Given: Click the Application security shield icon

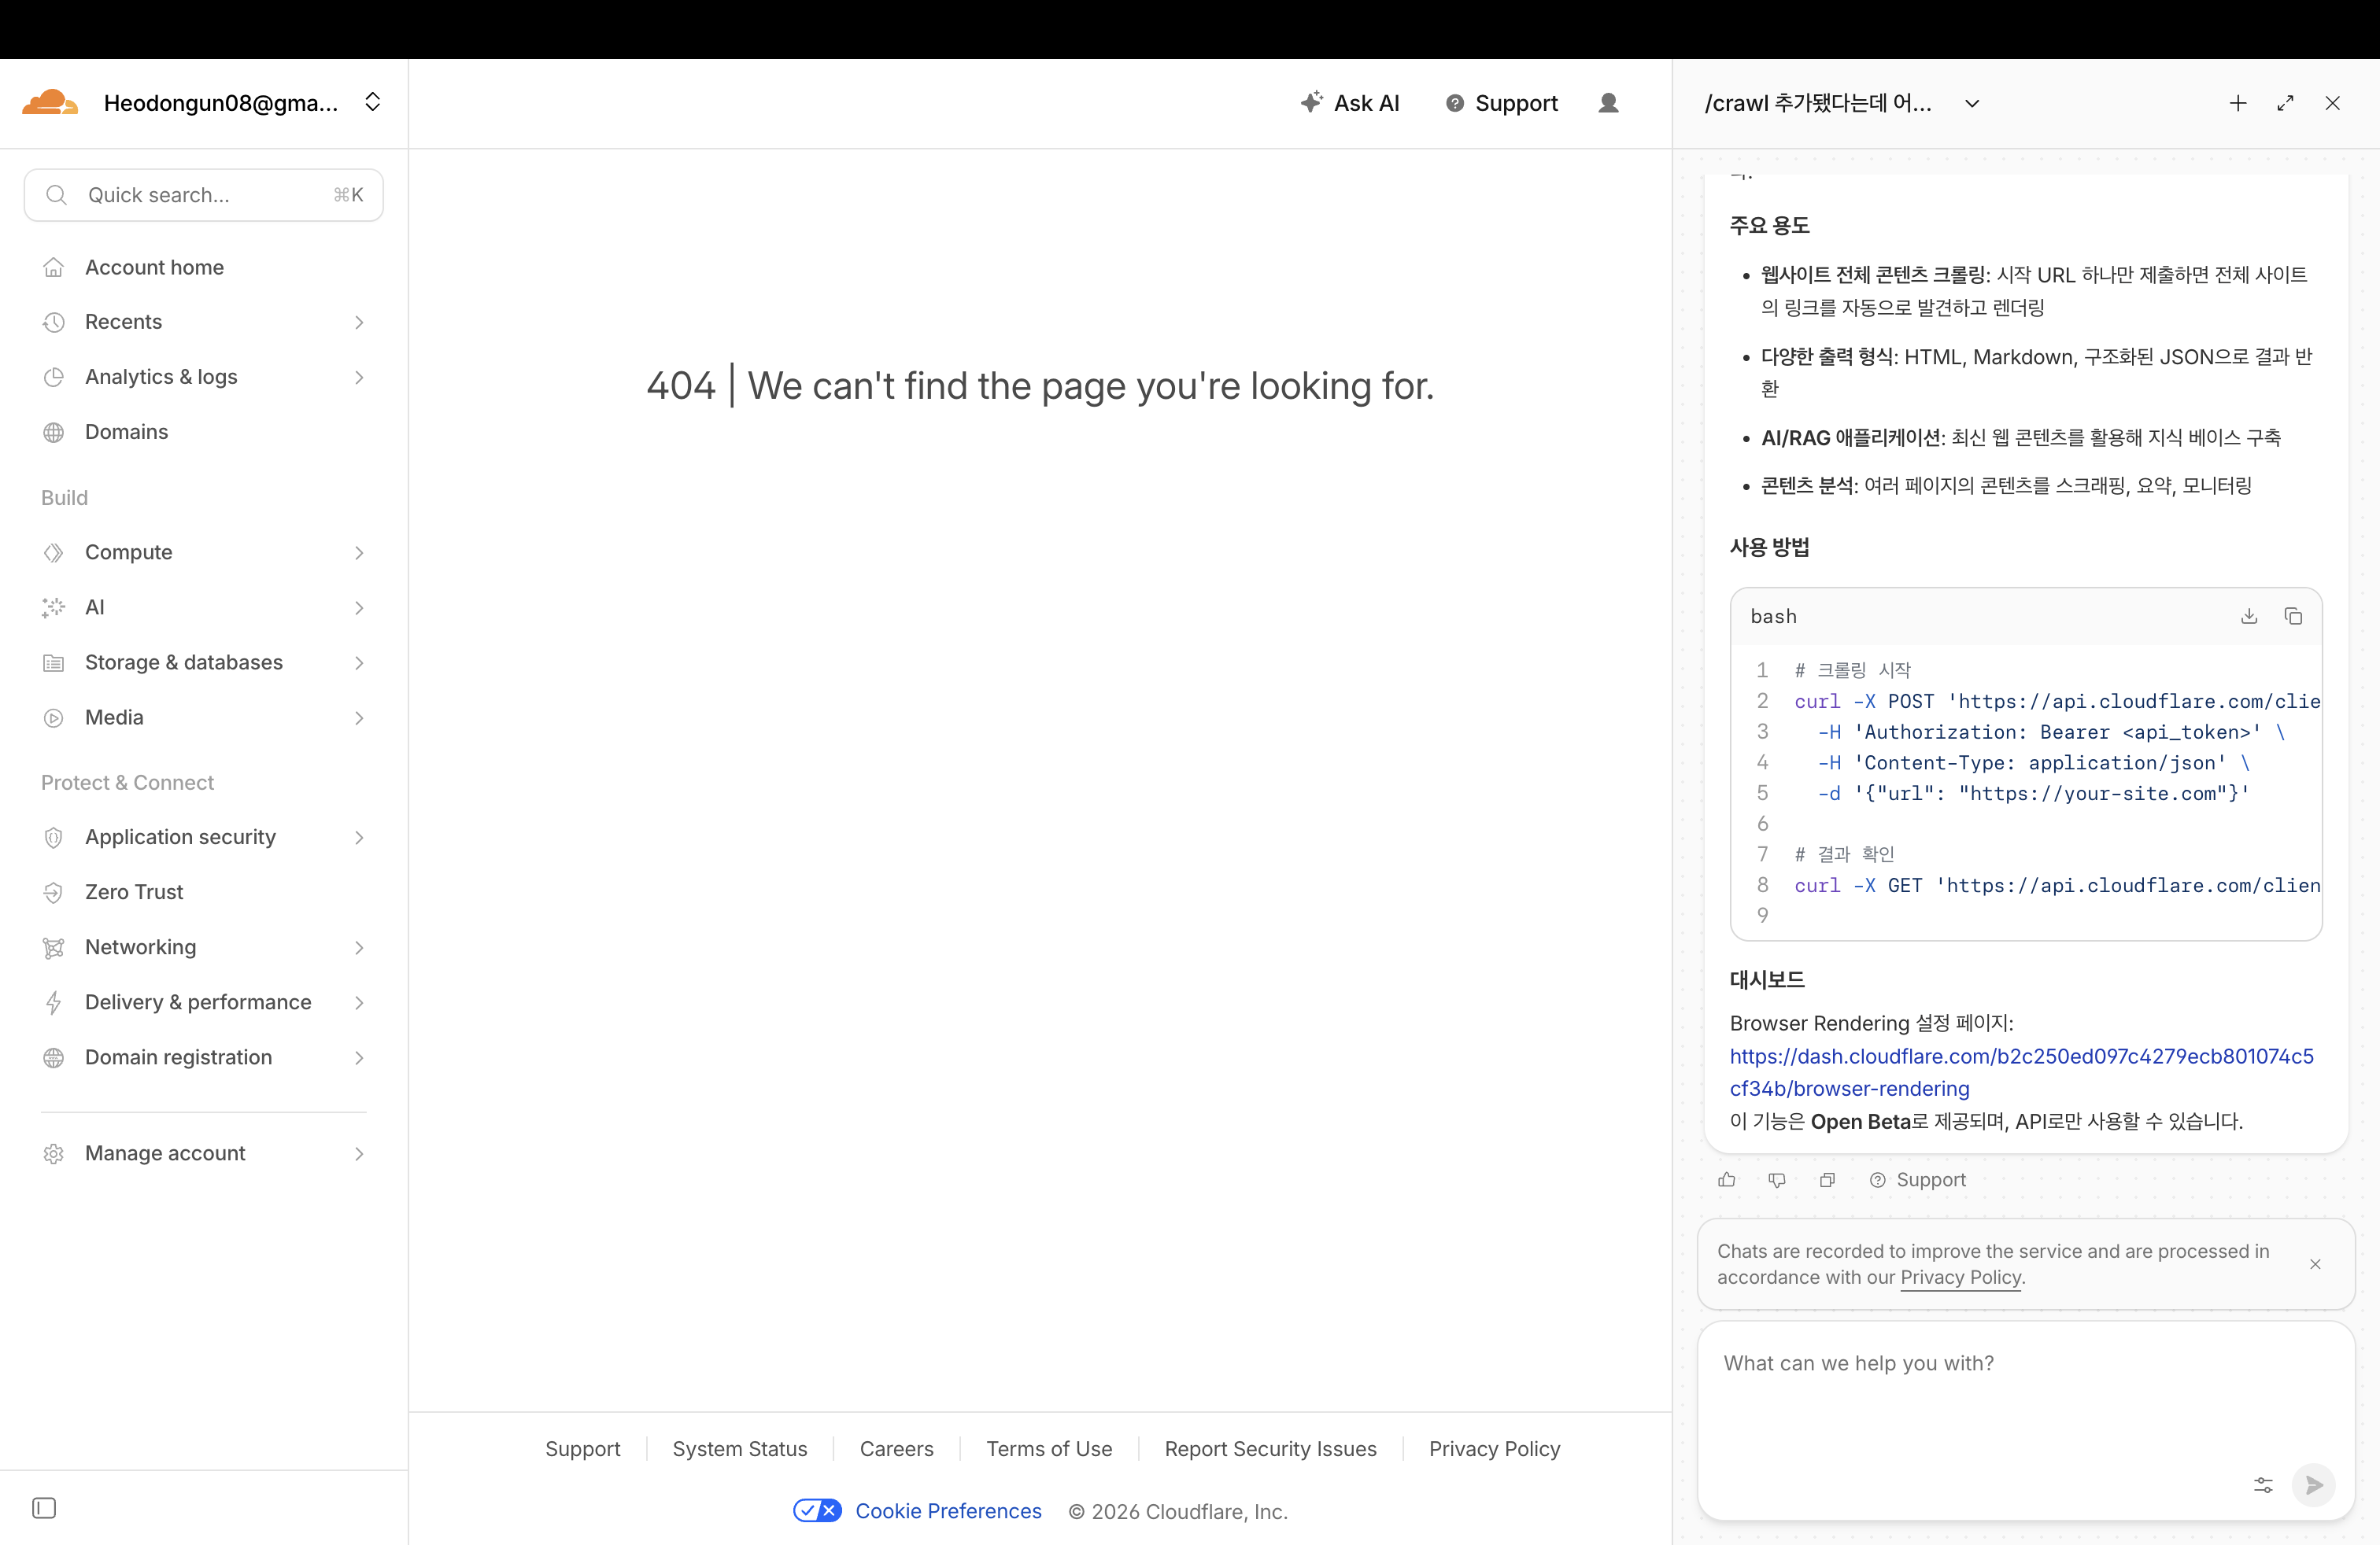Looking at the screenshot, I should 54,838.
